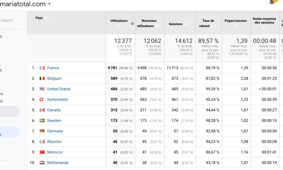The width and height of the screenshot is (283, 170).
Task: Select the Netherlands link
Action: tap(58, 163)
